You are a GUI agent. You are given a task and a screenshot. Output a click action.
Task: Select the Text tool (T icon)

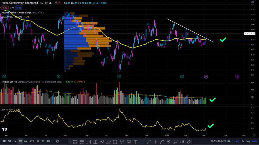point(135,142)
